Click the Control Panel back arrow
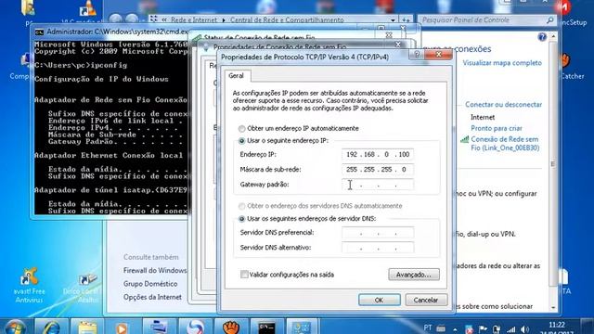This screenshot has width=594, height=334. [116, 19]
